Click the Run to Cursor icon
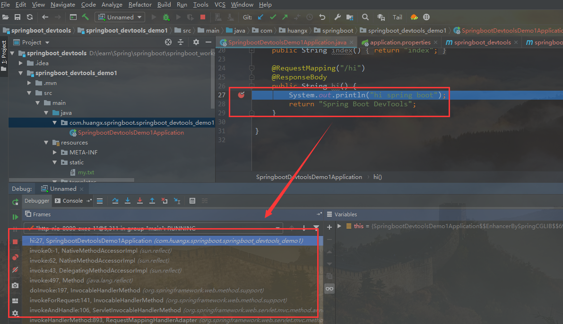The height and width of the screenshot is (324, 563). click(x=177, y=201)
